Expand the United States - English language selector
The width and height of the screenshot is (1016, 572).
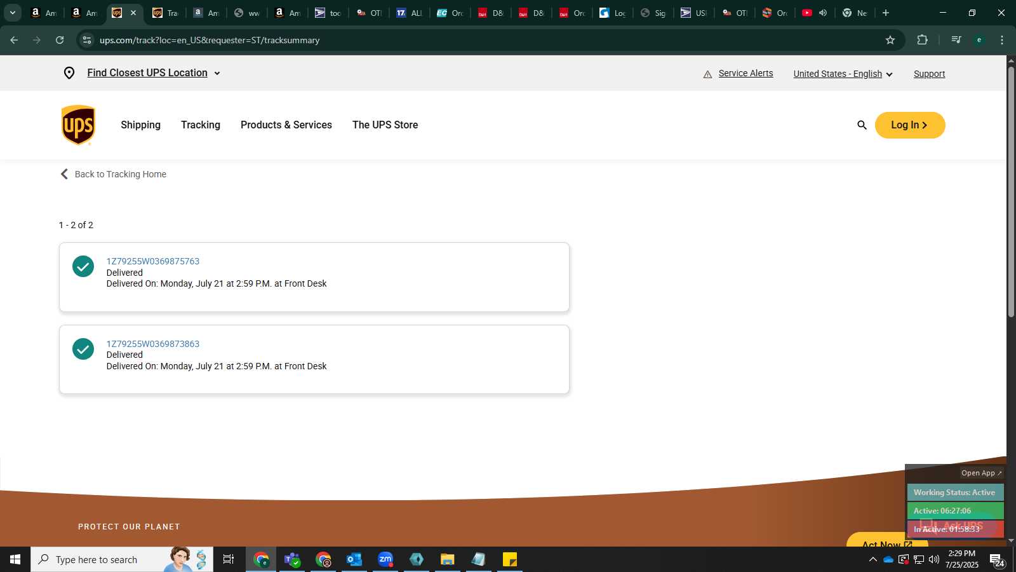843,74
